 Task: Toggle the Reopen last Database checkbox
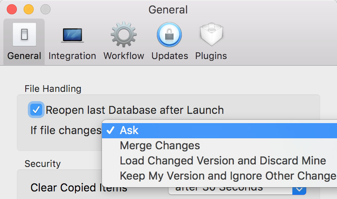36,110
